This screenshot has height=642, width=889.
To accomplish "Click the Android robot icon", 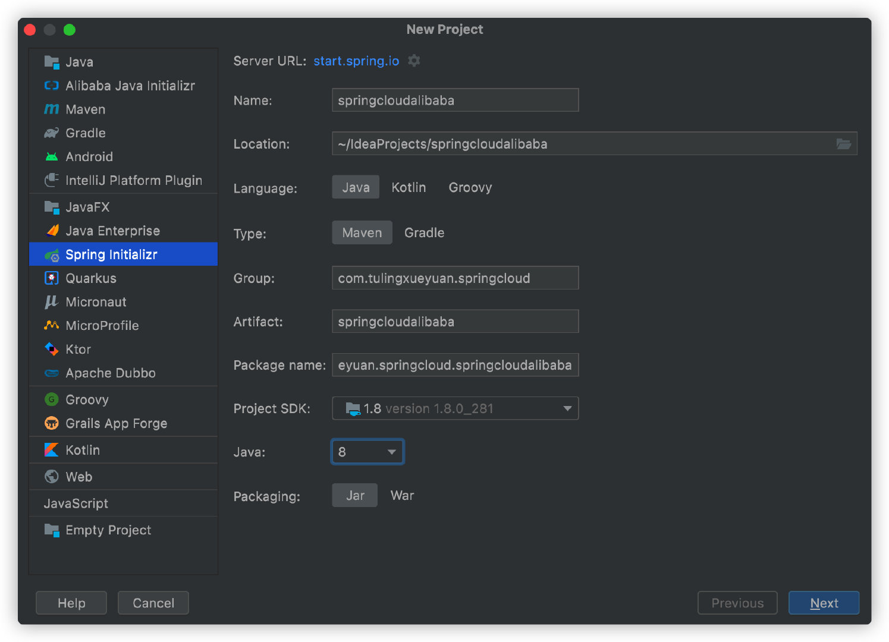I will pyautogui.click(x=52, y=157).
